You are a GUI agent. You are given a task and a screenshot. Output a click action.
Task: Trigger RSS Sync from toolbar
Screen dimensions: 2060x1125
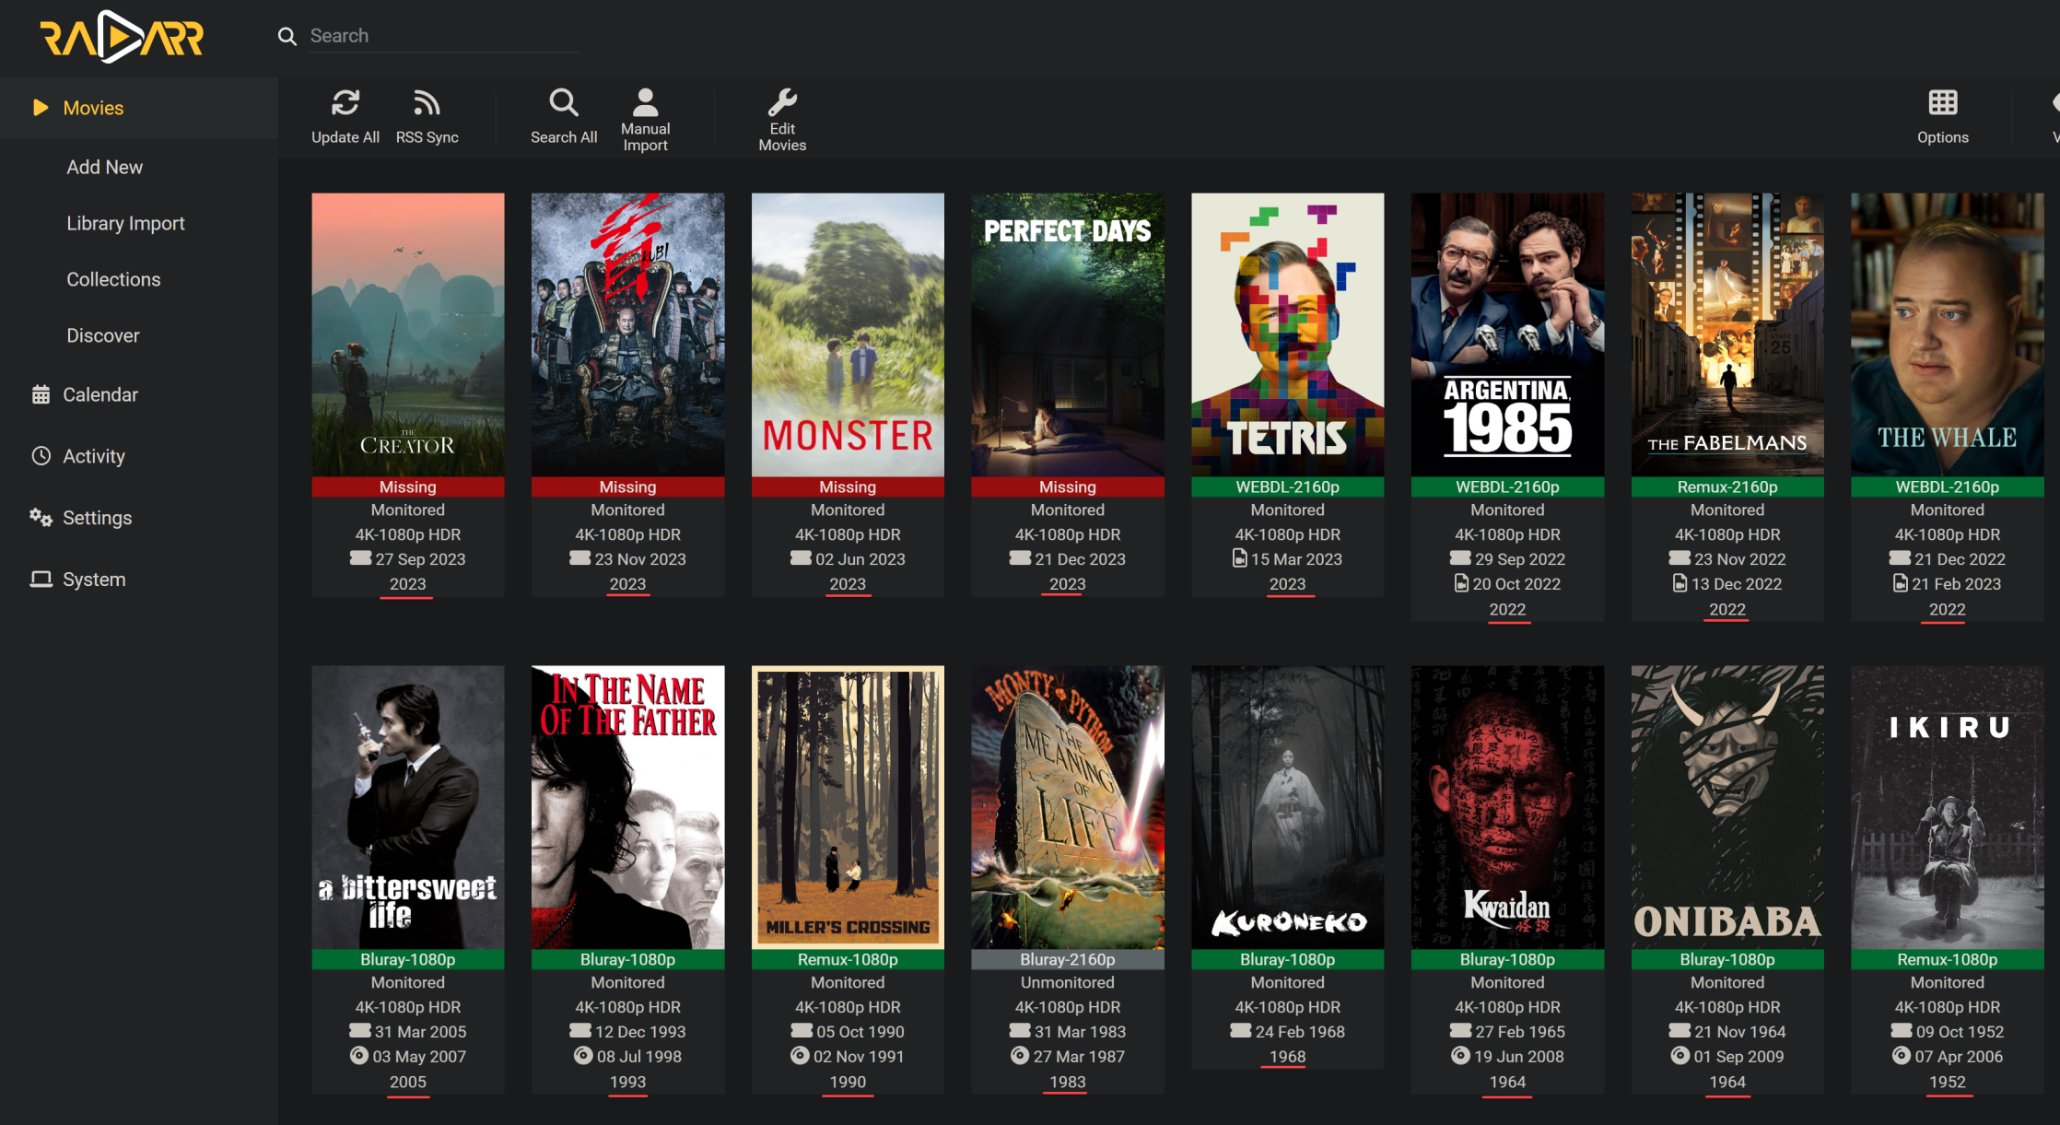tap(427, 103)
